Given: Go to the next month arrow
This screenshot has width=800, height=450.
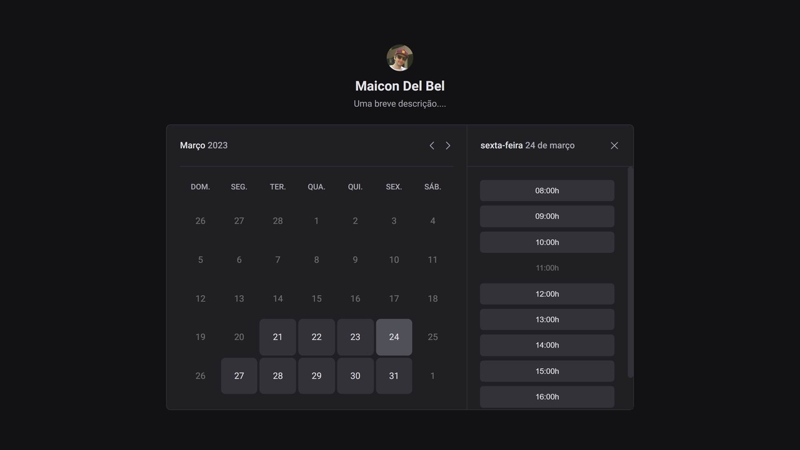Looking at the screenshot, I should point(447,146).
